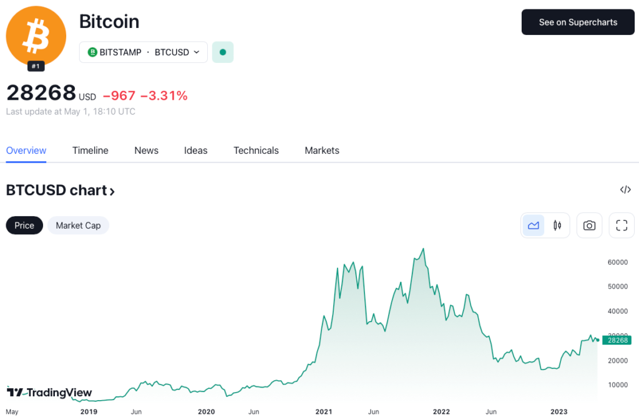Click the green market status indicator

tap(223, 52)
